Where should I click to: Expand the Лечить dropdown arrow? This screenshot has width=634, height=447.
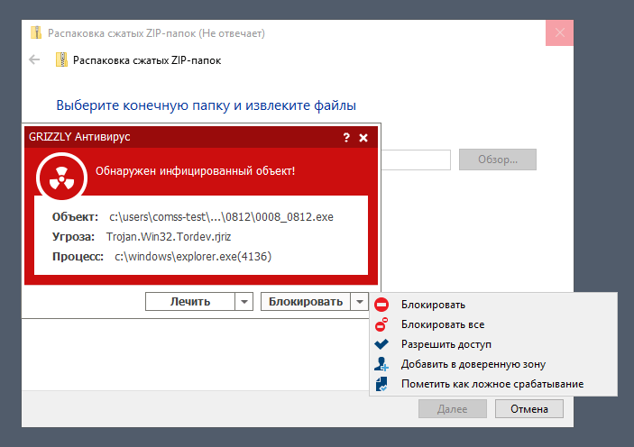244,302
